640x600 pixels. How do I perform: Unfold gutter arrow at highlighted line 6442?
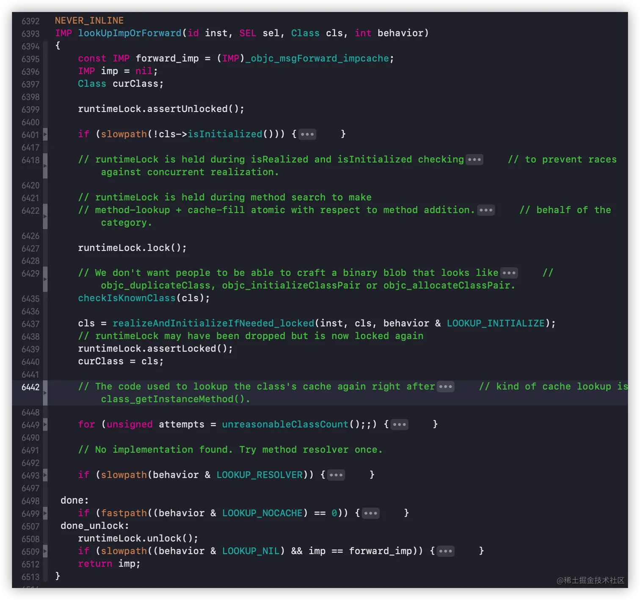[45, 393]
